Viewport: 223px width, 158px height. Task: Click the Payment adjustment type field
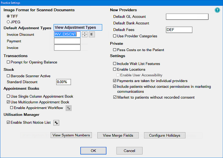tap(67, 41)
